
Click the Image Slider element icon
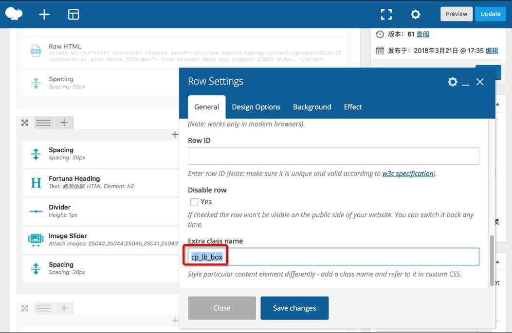click(x=36, y=240)
